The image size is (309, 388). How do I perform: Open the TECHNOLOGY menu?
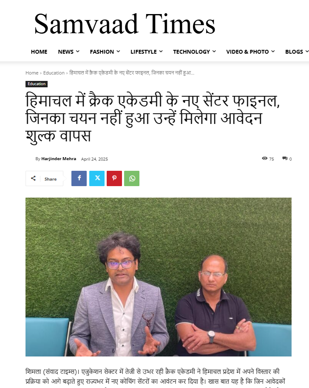[x=194, y=52]
